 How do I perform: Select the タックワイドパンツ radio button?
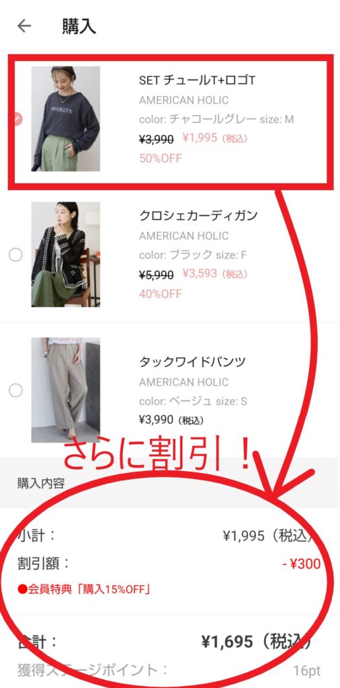click(16, 390)
